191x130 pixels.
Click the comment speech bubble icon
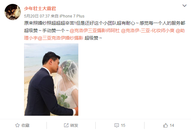point(116,125)
